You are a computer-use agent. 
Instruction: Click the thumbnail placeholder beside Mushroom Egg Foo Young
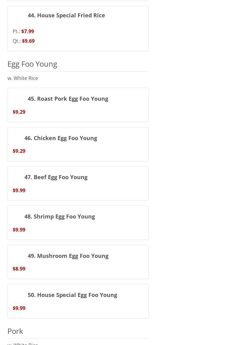[19, 256]
